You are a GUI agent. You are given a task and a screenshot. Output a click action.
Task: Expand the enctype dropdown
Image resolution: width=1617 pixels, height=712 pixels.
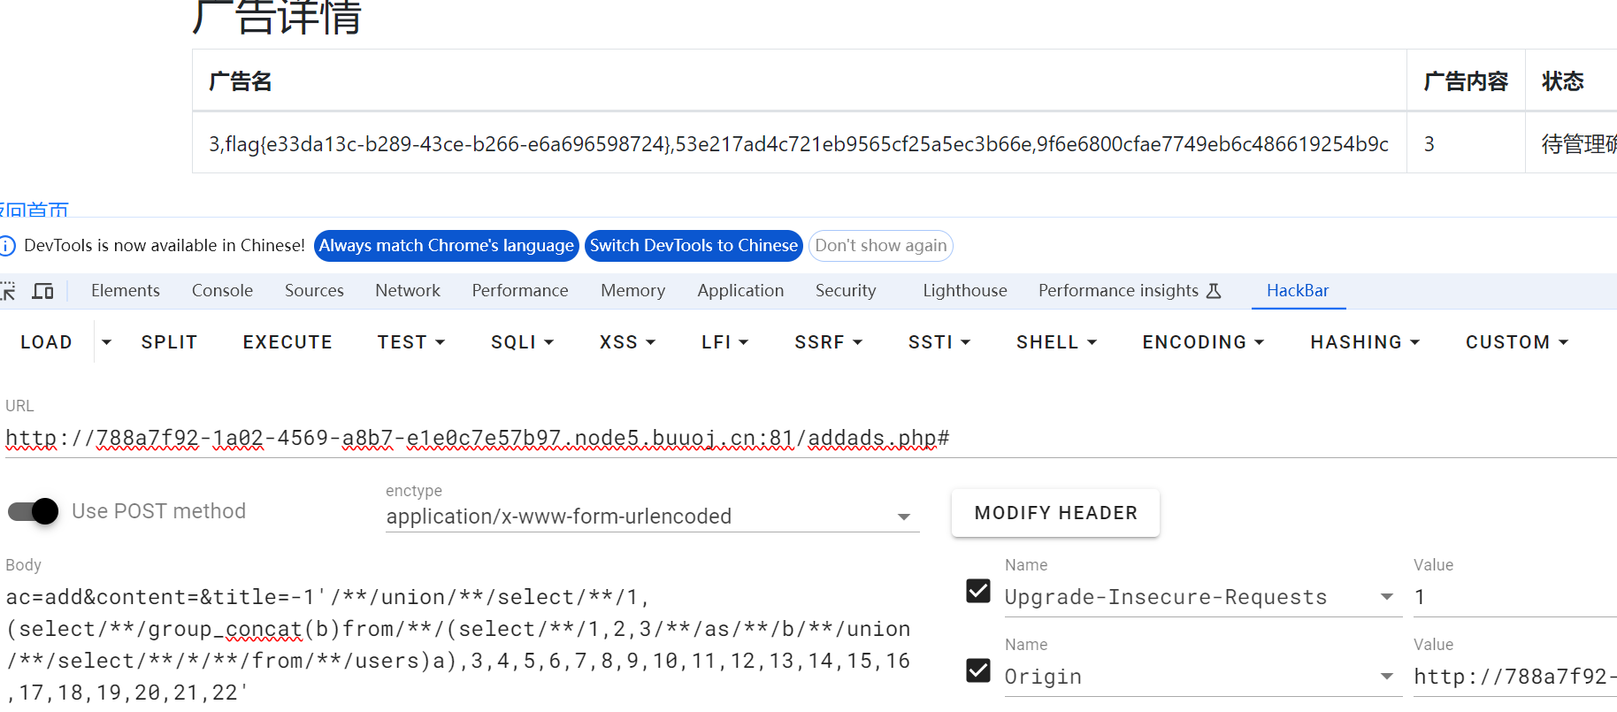[903, 517]
